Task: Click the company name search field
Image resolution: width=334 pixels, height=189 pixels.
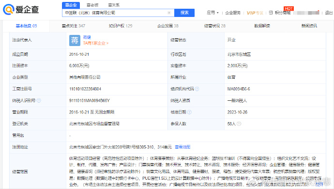Action: tap(118, 13)
